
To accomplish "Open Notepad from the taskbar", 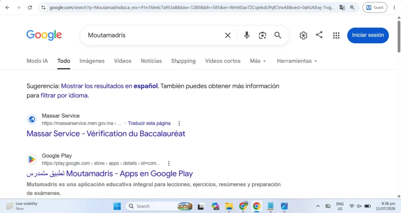I will tap(270, 206).
